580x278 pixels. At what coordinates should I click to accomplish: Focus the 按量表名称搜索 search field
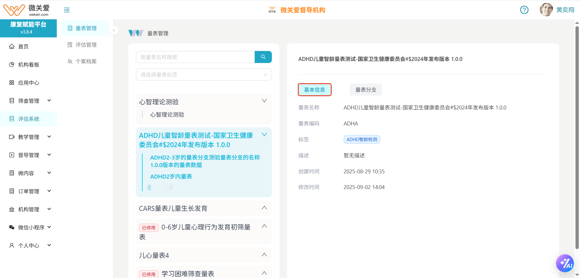click(195, 57)
